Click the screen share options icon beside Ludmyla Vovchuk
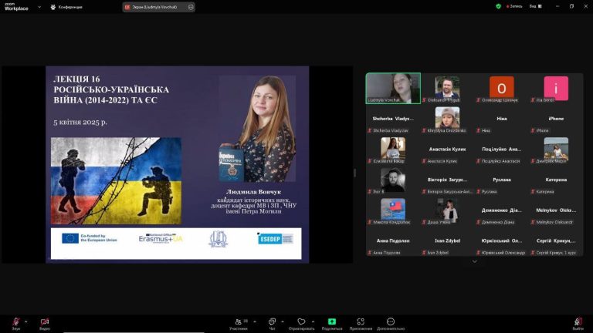 [190, 7]
